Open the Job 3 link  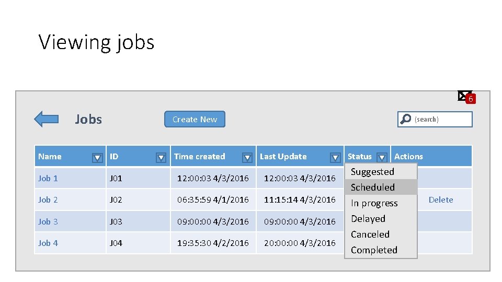48,221
